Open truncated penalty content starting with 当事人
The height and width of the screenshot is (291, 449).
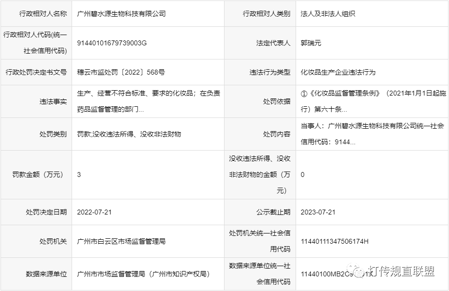click(372, 134)
